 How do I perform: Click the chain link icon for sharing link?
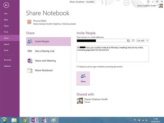[x=30, y=51]
